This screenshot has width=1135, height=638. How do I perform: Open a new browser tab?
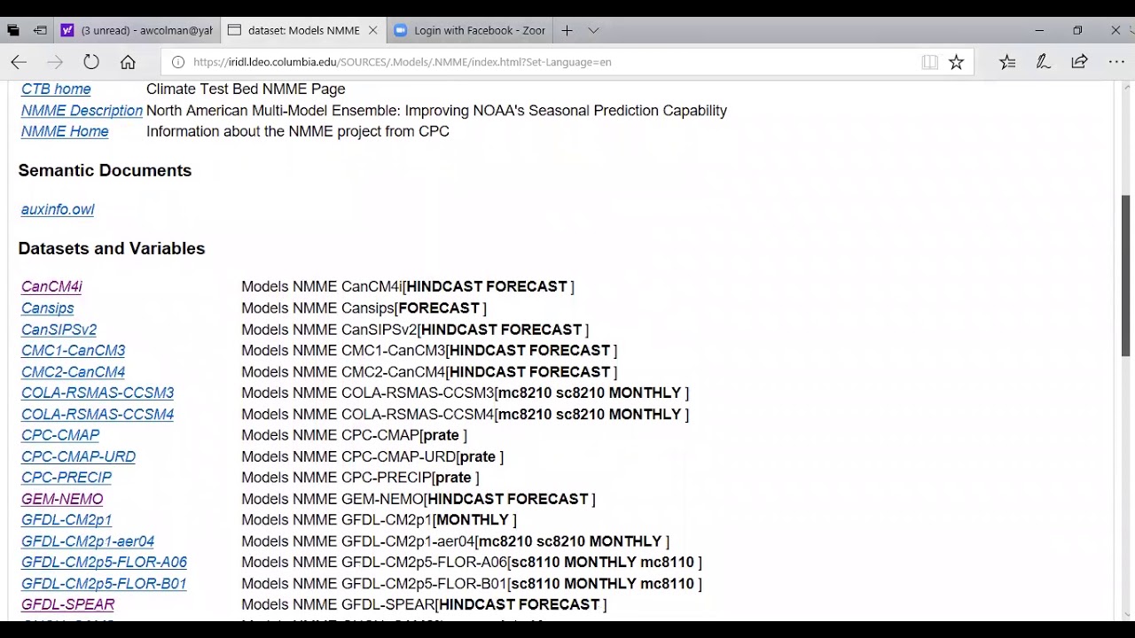pos(567,30)
